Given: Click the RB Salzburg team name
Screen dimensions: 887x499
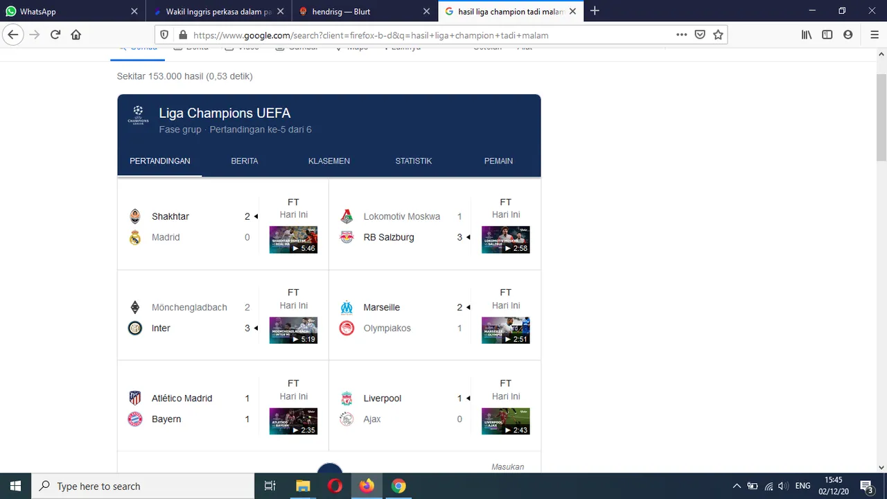Looking at the screenshot, I should click(x=389, y=237).
